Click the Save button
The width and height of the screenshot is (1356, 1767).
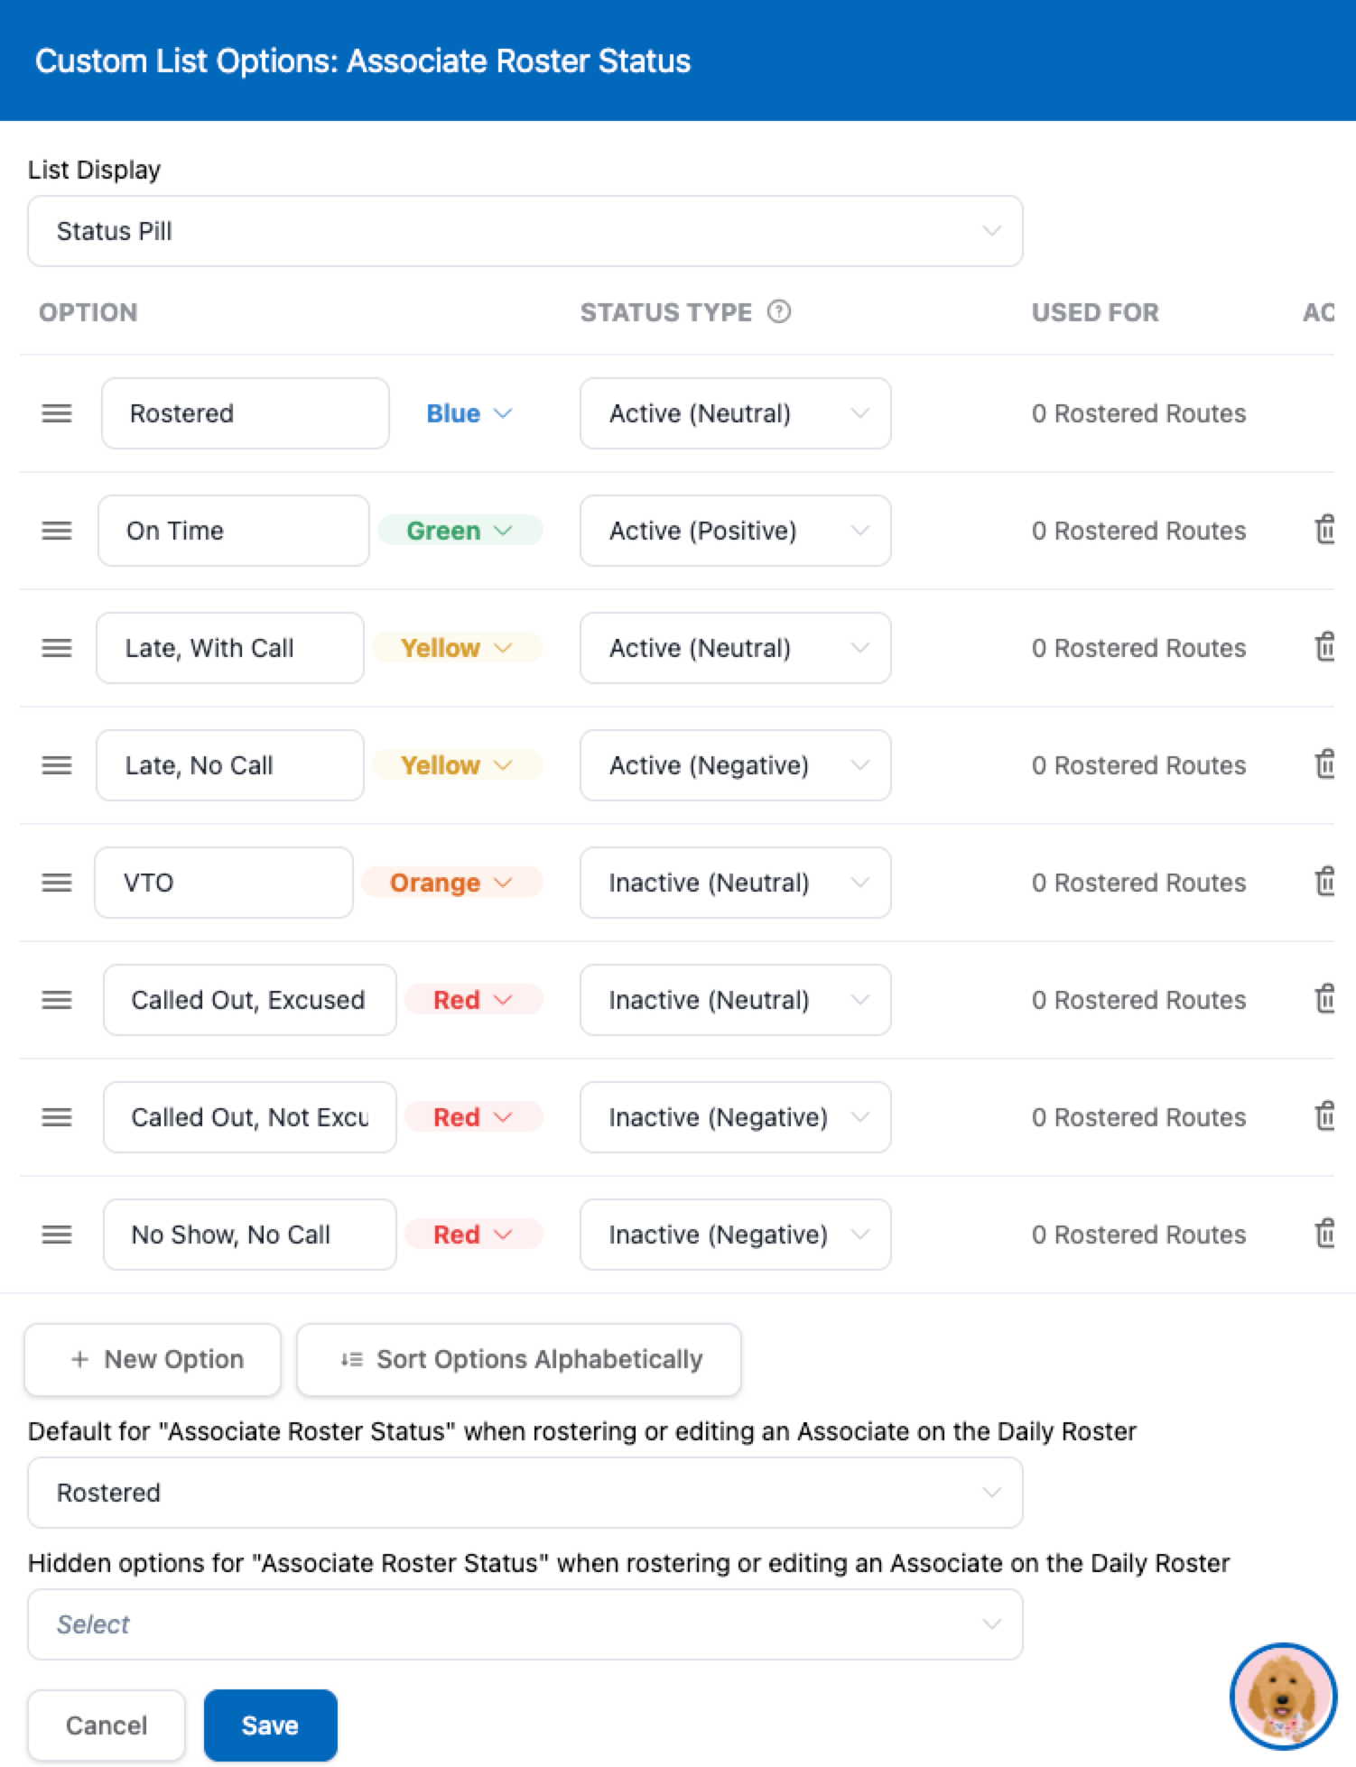click(x=271, y=1725)
